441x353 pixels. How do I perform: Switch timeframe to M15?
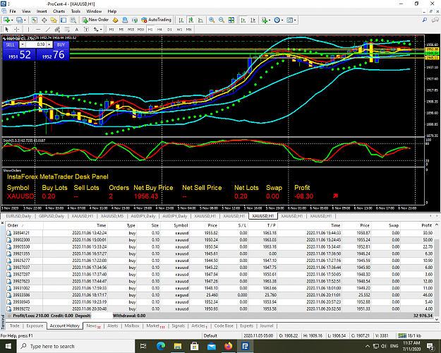pyautogui.click(x=131, y=29)
